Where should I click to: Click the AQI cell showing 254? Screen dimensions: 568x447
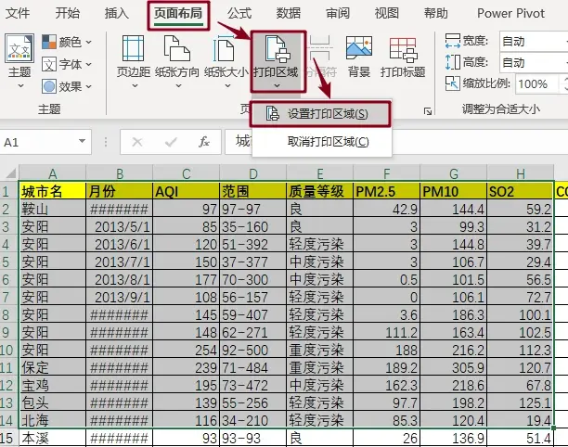(x=187, y=350)
